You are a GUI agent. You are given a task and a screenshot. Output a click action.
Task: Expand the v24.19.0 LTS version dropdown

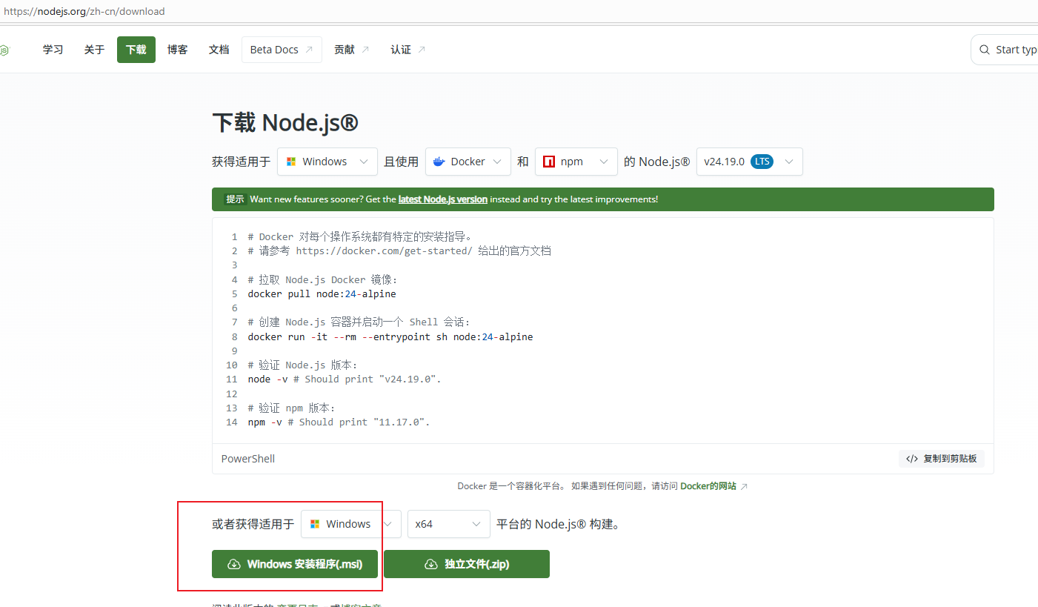coord(750,162)
